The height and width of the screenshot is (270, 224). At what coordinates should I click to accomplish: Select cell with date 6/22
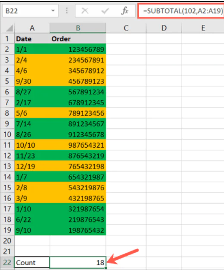pos(32,219)
